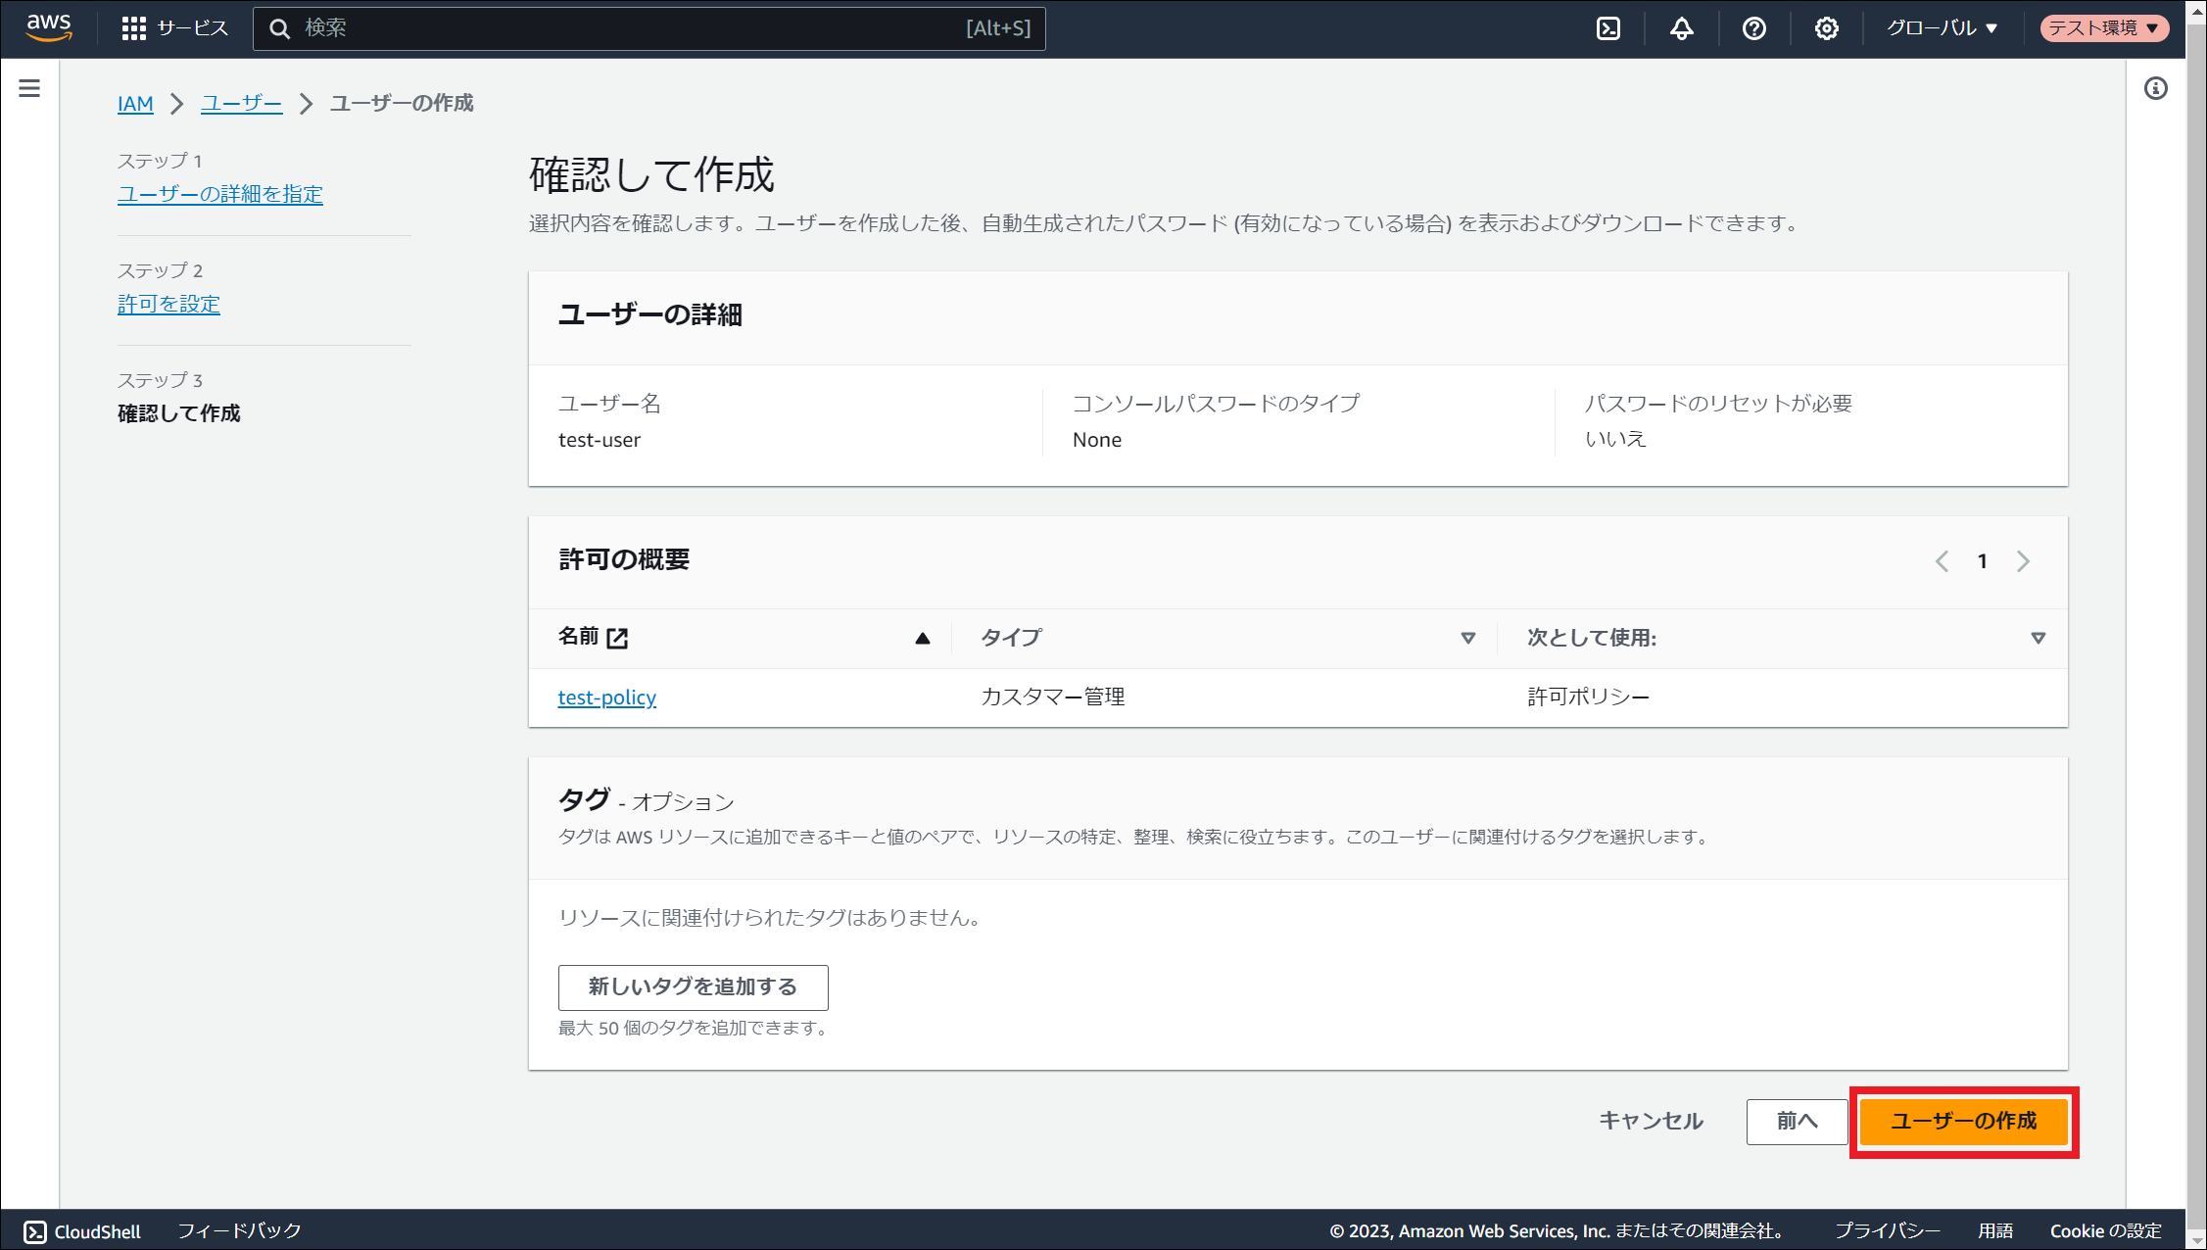Click the AWS logo home icon

point(49,27)
